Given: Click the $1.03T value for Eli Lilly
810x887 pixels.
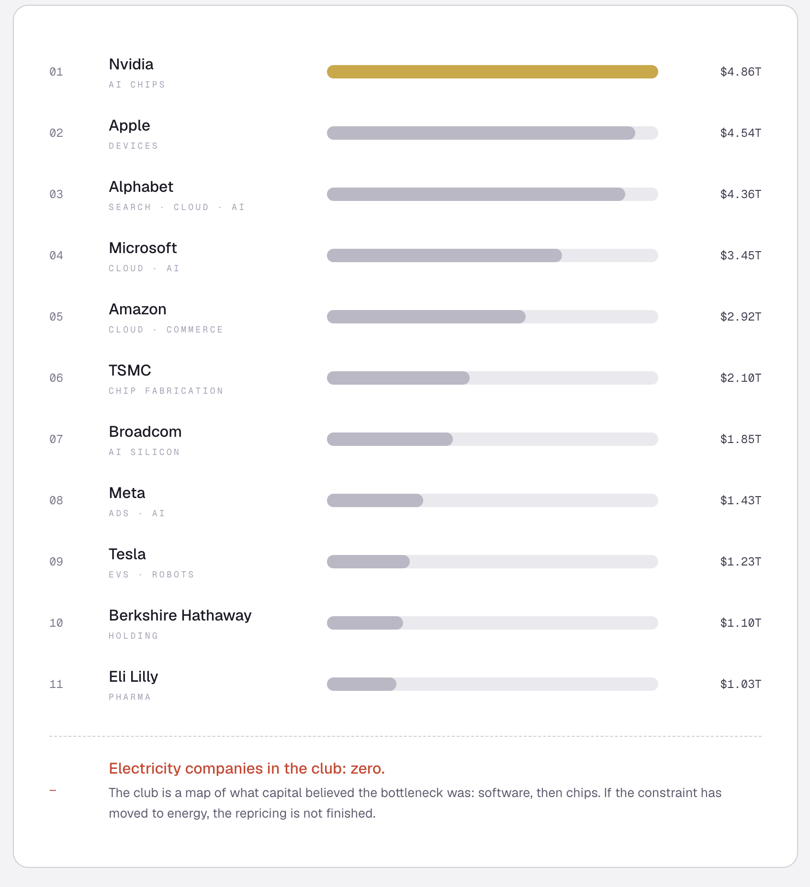Looking at the screenshot, I should pos(741,684).
